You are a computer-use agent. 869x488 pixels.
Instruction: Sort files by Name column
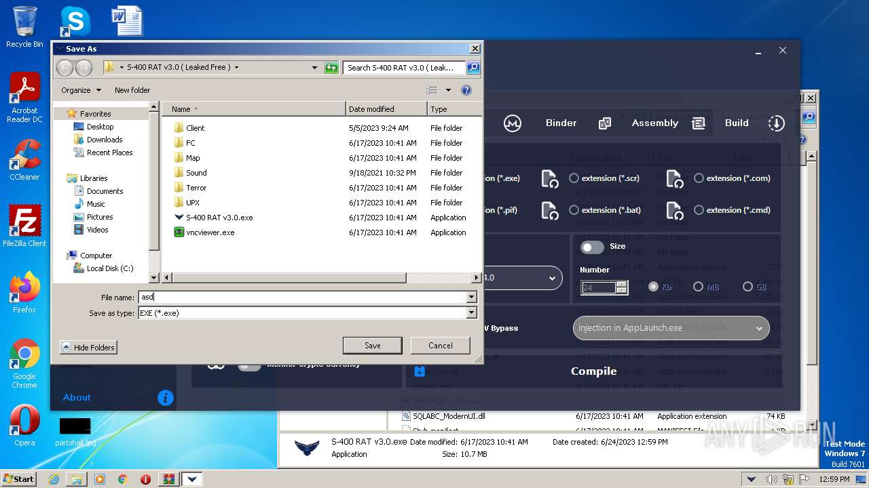click(253, 109)
